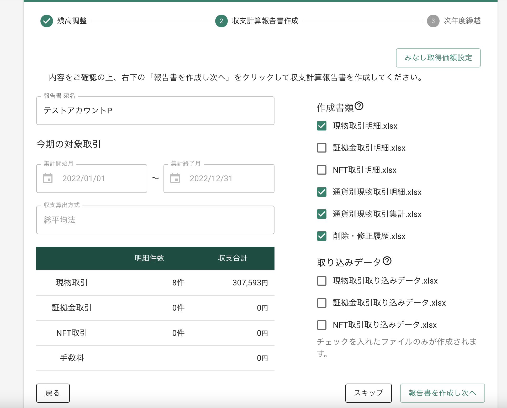
Task: Click the completed checkmark icon for 残高調整
Action: [46, 21]
